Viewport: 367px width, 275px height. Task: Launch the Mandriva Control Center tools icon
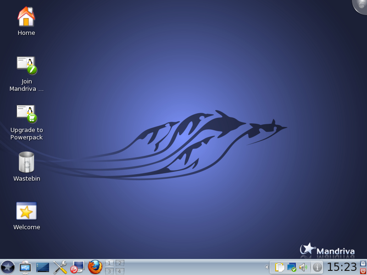pos(60,267)
